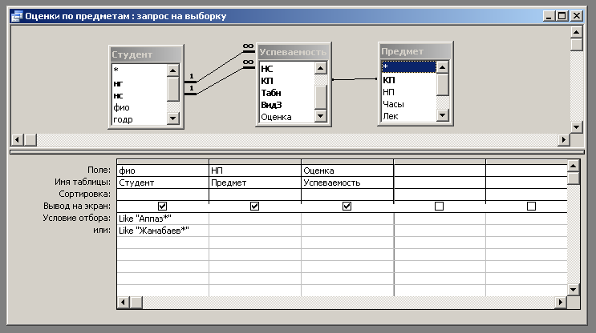This screenshot has width=596, height=333.
Task: Check the show box in the fourth column
Action: (439, 206)
